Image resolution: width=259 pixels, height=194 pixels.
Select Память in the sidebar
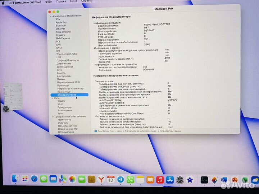[61, 79]
